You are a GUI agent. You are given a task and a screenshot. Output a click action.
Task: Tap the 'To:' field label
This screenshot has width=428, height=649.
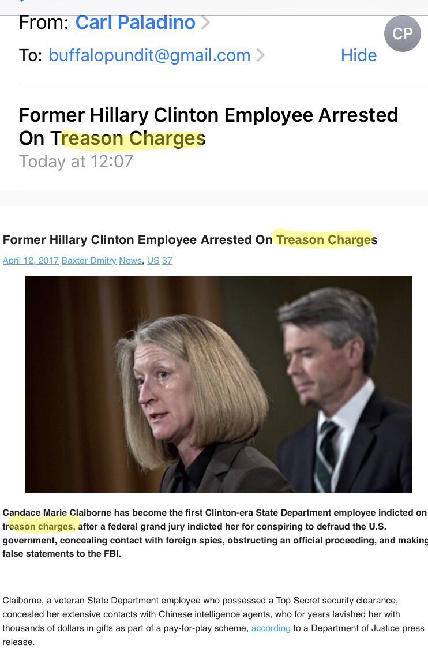point(31,55)
